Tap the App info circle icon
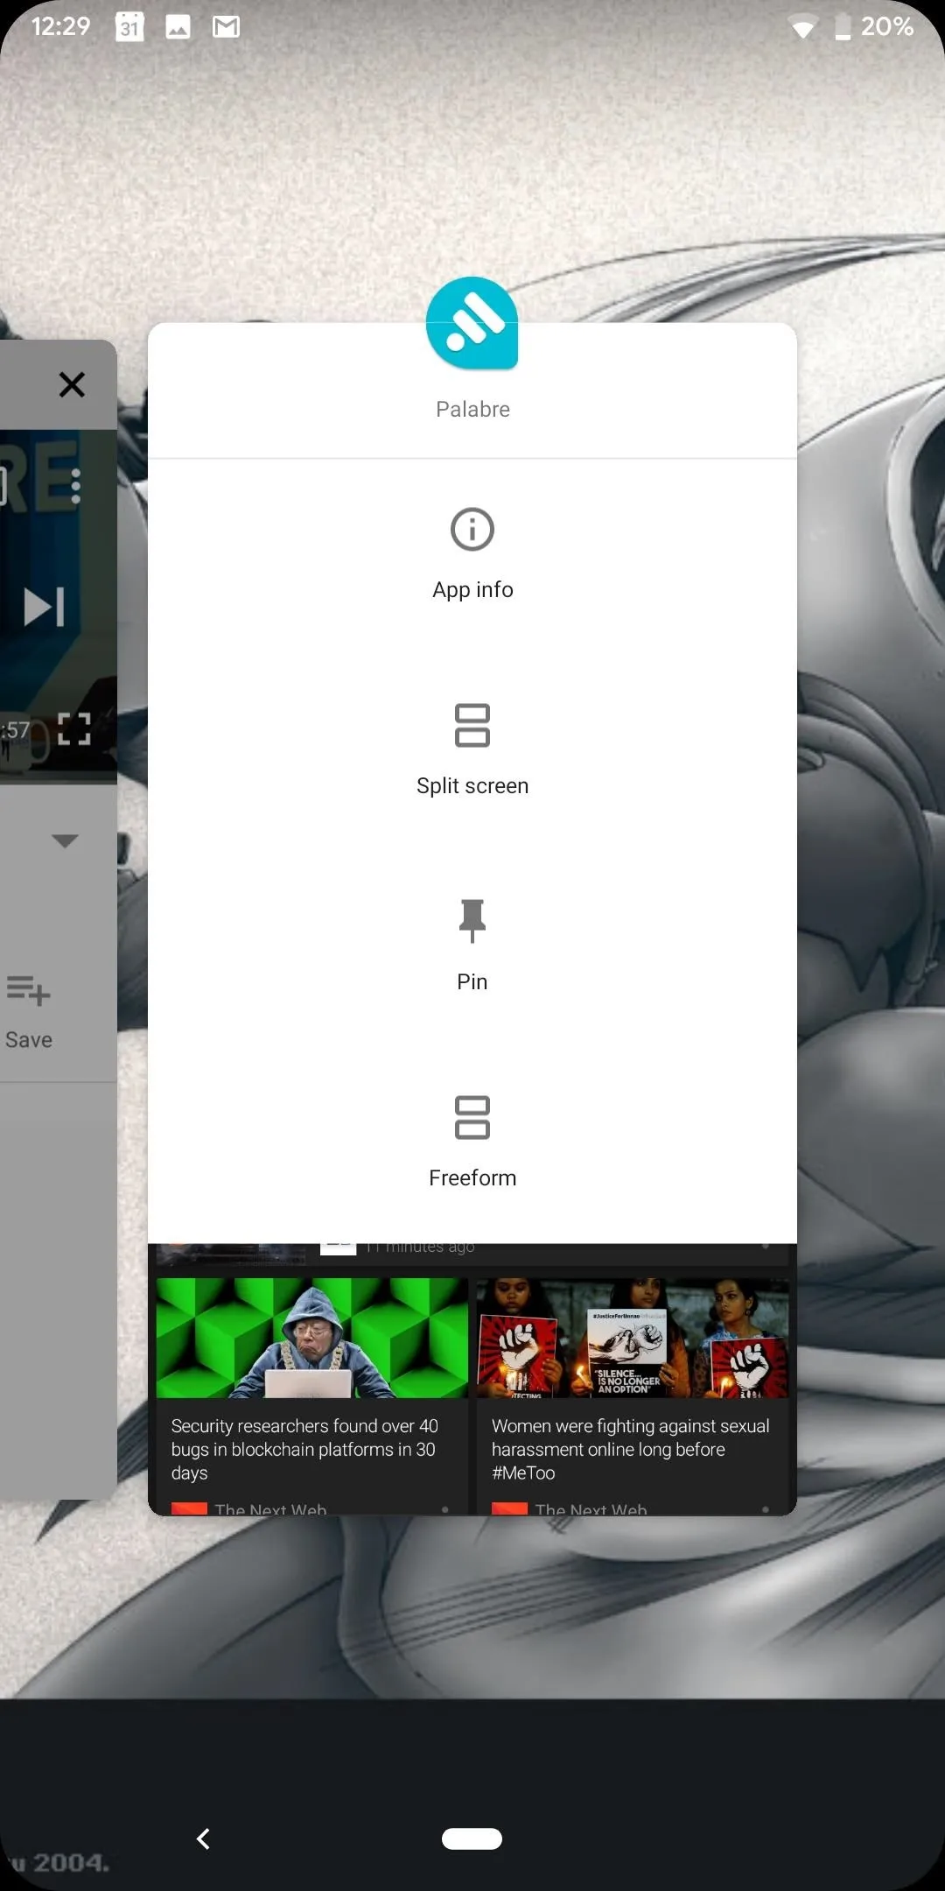Viewport: 945px width, 1891px height. [x=472, y=530]
